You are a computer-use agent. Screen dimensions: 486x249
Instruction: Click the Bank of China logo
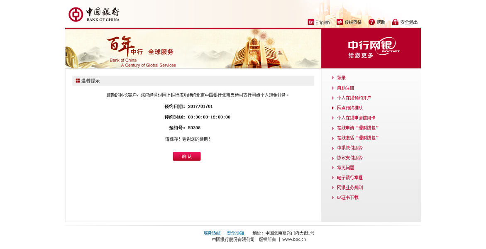coord(94,15)
